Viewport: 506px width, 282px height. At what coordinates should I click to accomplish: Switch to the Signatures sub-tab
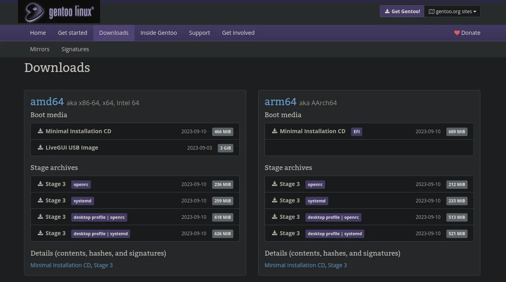[75, 49]
